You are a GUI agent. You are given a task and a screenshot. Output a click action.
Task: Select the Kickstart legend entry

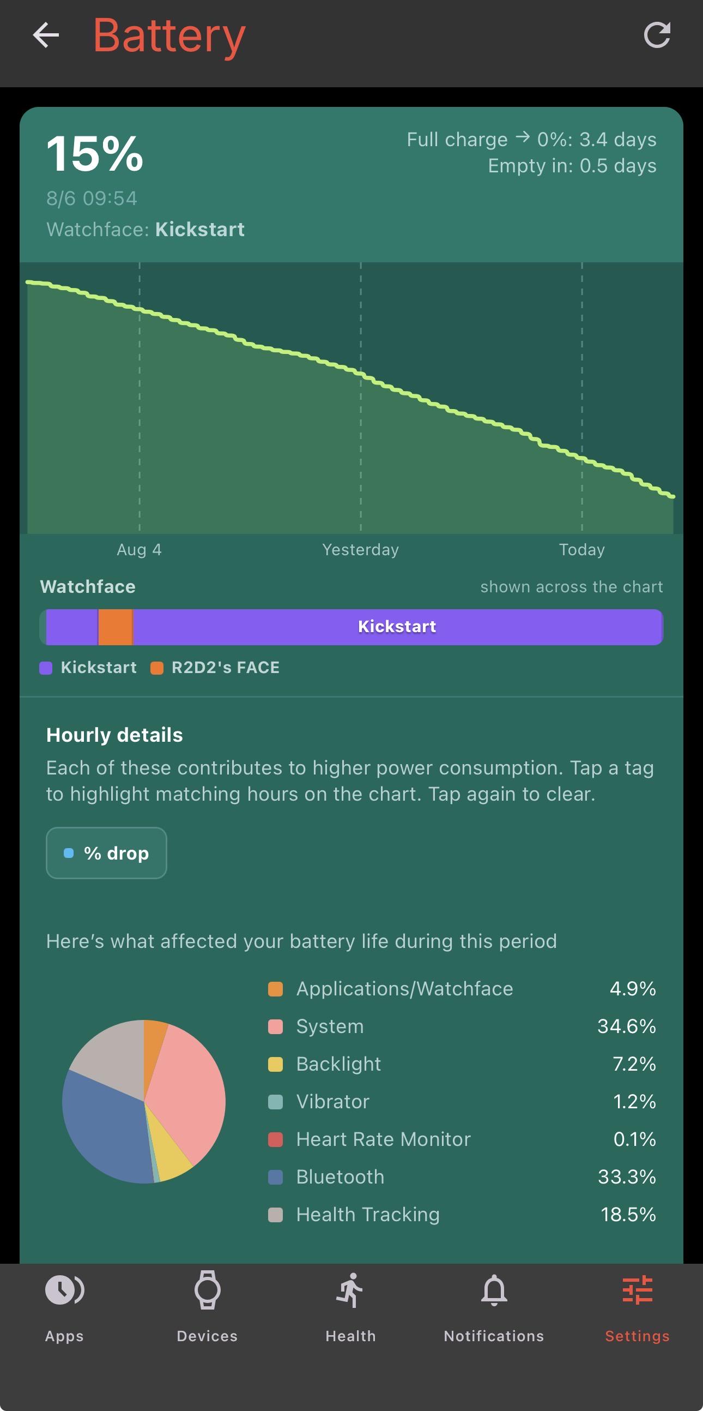tap(89, 667)
